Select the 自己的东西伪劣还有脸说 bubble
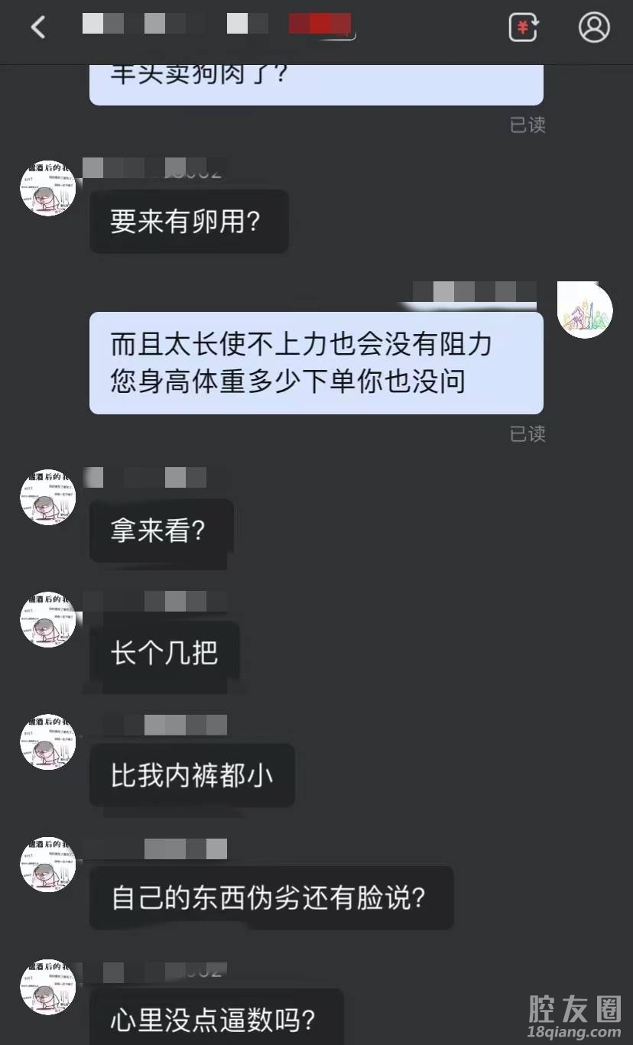 (x=271, y=897)
